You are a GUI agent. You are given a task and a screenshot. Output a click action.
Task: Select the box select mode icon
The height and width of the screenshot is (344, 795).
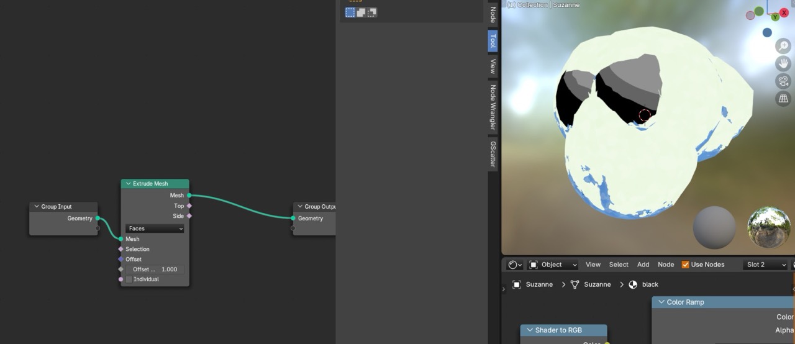pos(350,12)
